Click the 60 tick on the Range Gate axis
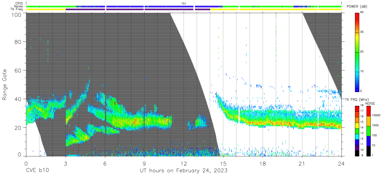 pyautogui.click(x=18, y=71)
